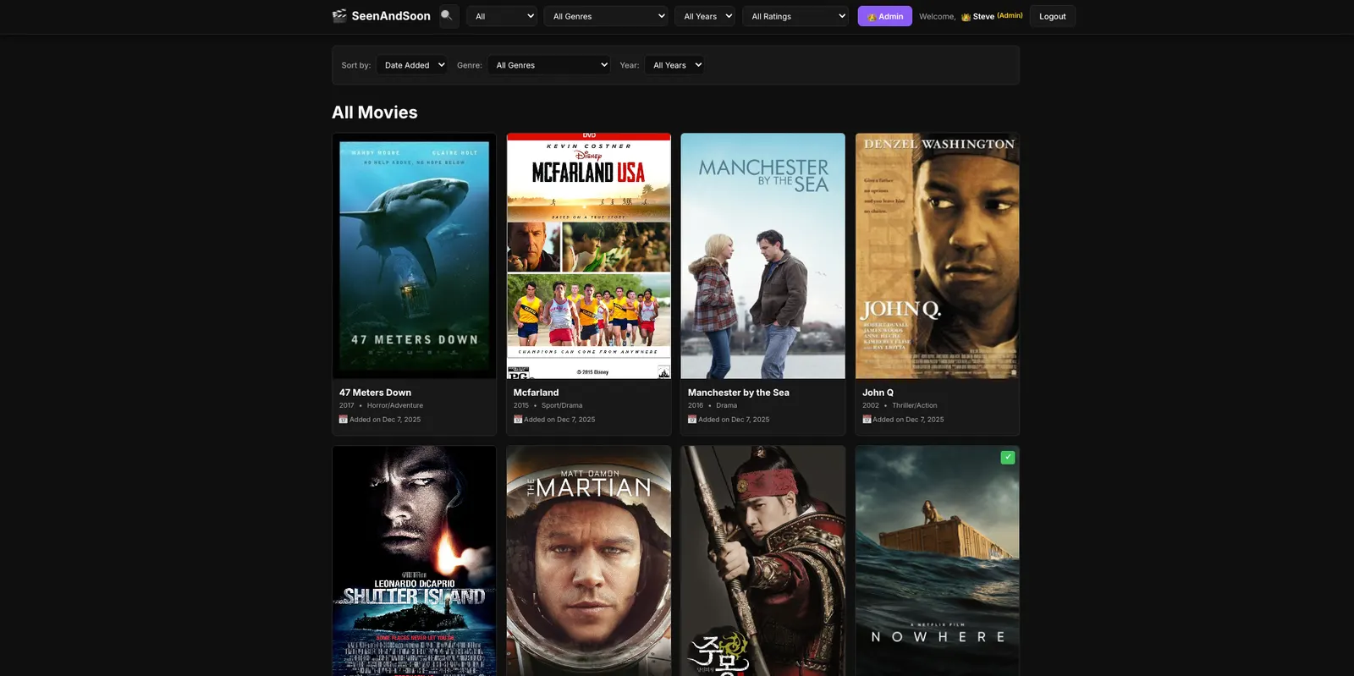Image resolution: width=1354 pixels, height=676 pixels.
Task: Open the Nowhere movie poster
Action: (937, 561)
